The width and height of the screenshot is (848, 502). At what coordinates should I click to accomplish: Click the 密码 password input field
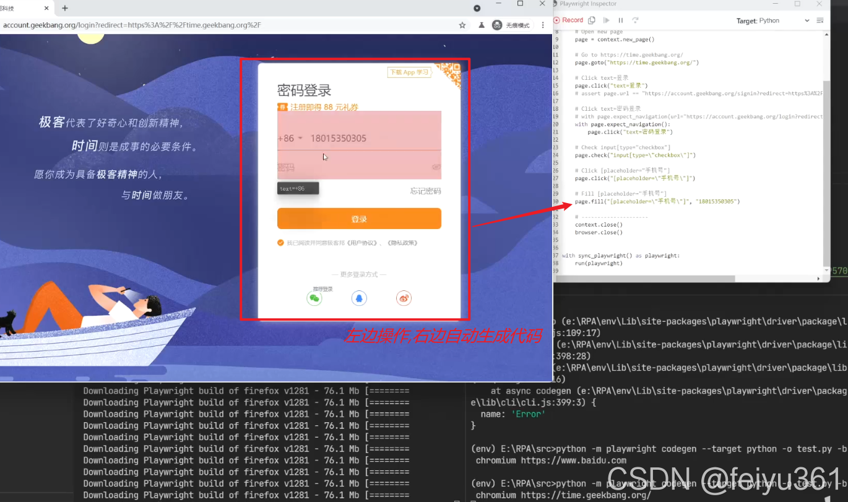tap(353, 167)
